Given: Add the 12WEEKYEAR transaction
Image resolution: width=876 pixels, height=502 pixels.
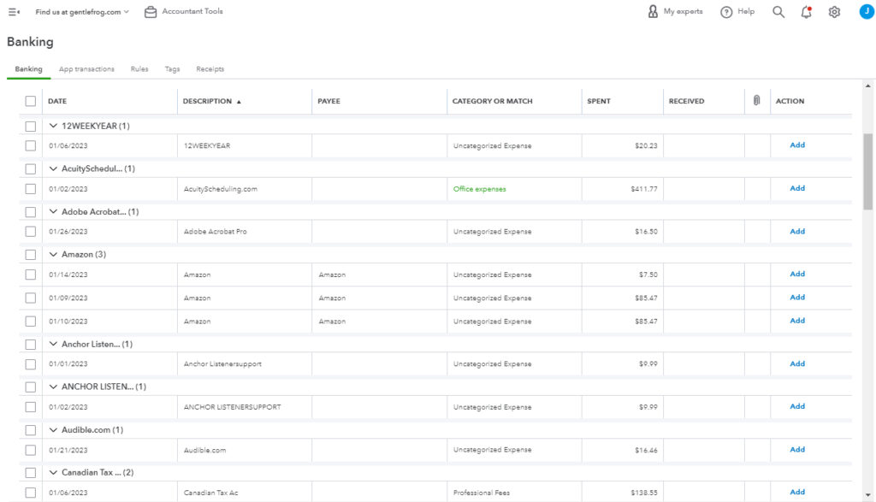Looking at the screenshot, I should pos(796,145).
